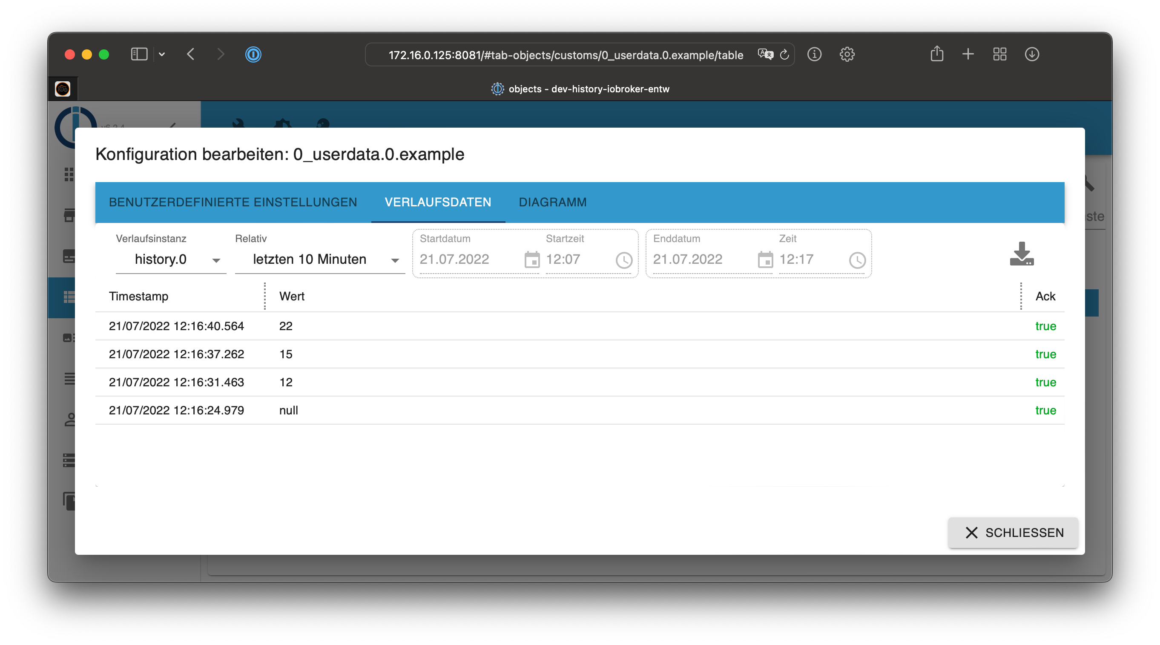Expand the sidebar toggle chevron menu
The width and height of the screenshot is (1160, 645).
coord(162,54)
